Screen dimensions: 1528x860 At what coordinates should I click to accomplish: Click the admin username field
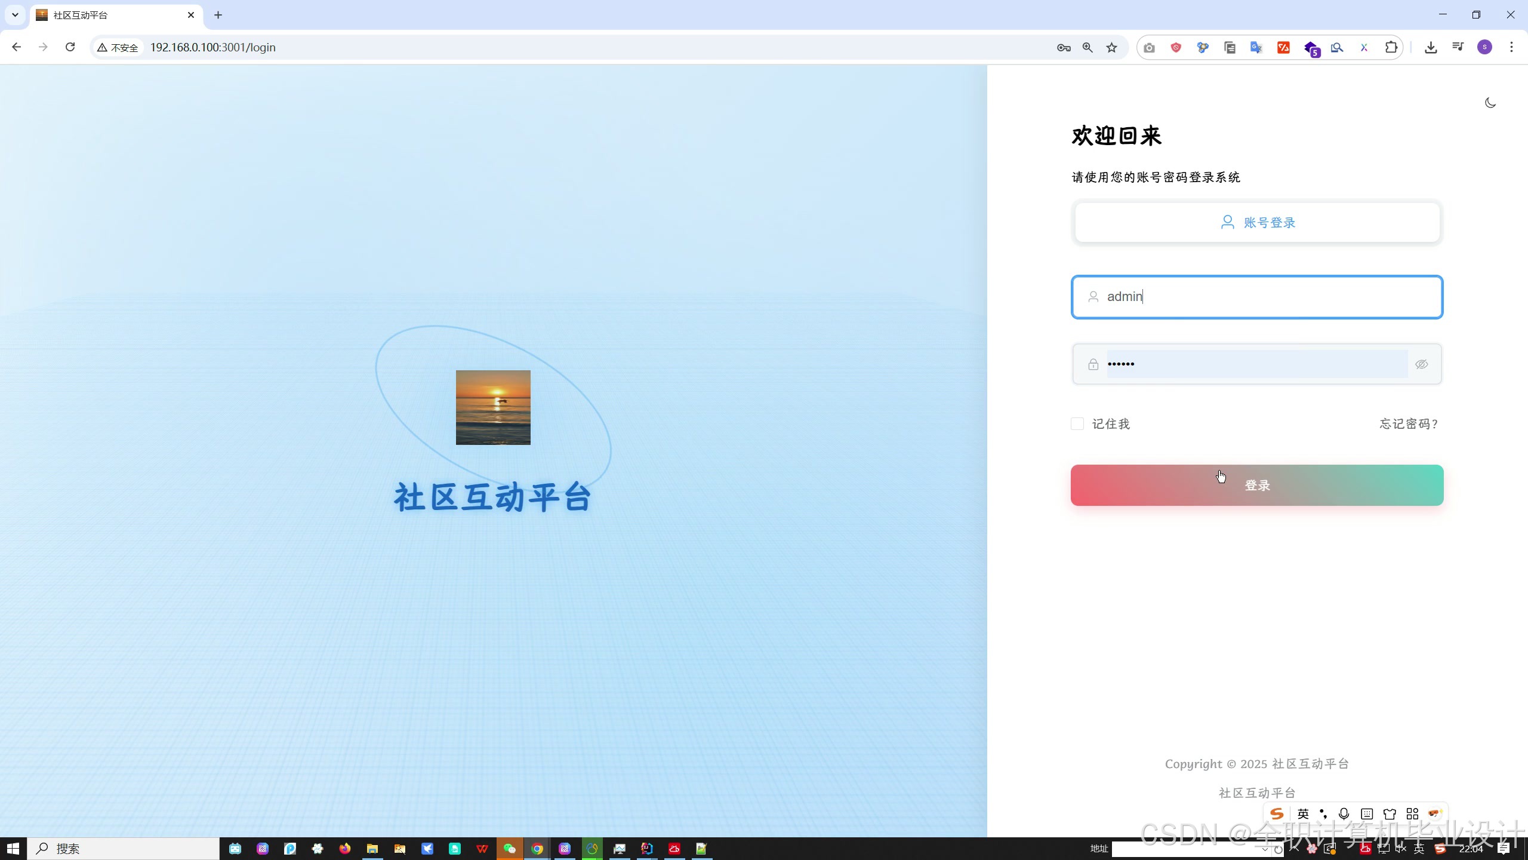[x=1256, y=297]
